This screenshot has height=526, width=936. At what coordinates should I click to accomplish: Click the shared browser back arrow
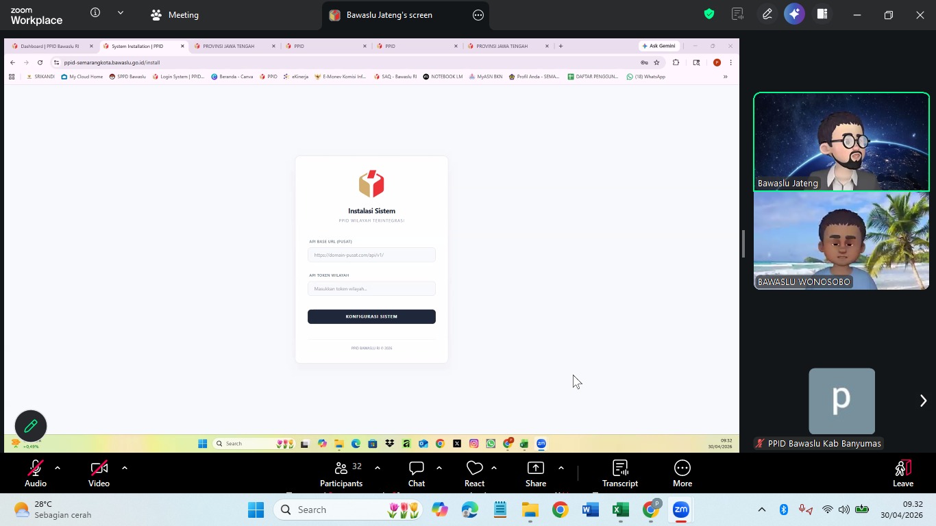[12, 62]
